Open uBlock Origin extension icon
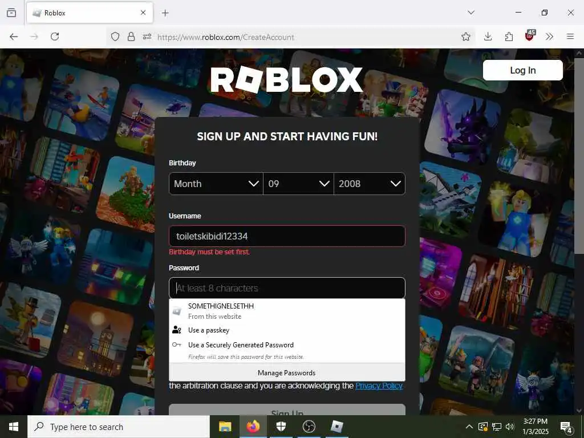Image resolution: width=584 pixels, height=438 pixels. 530,36
